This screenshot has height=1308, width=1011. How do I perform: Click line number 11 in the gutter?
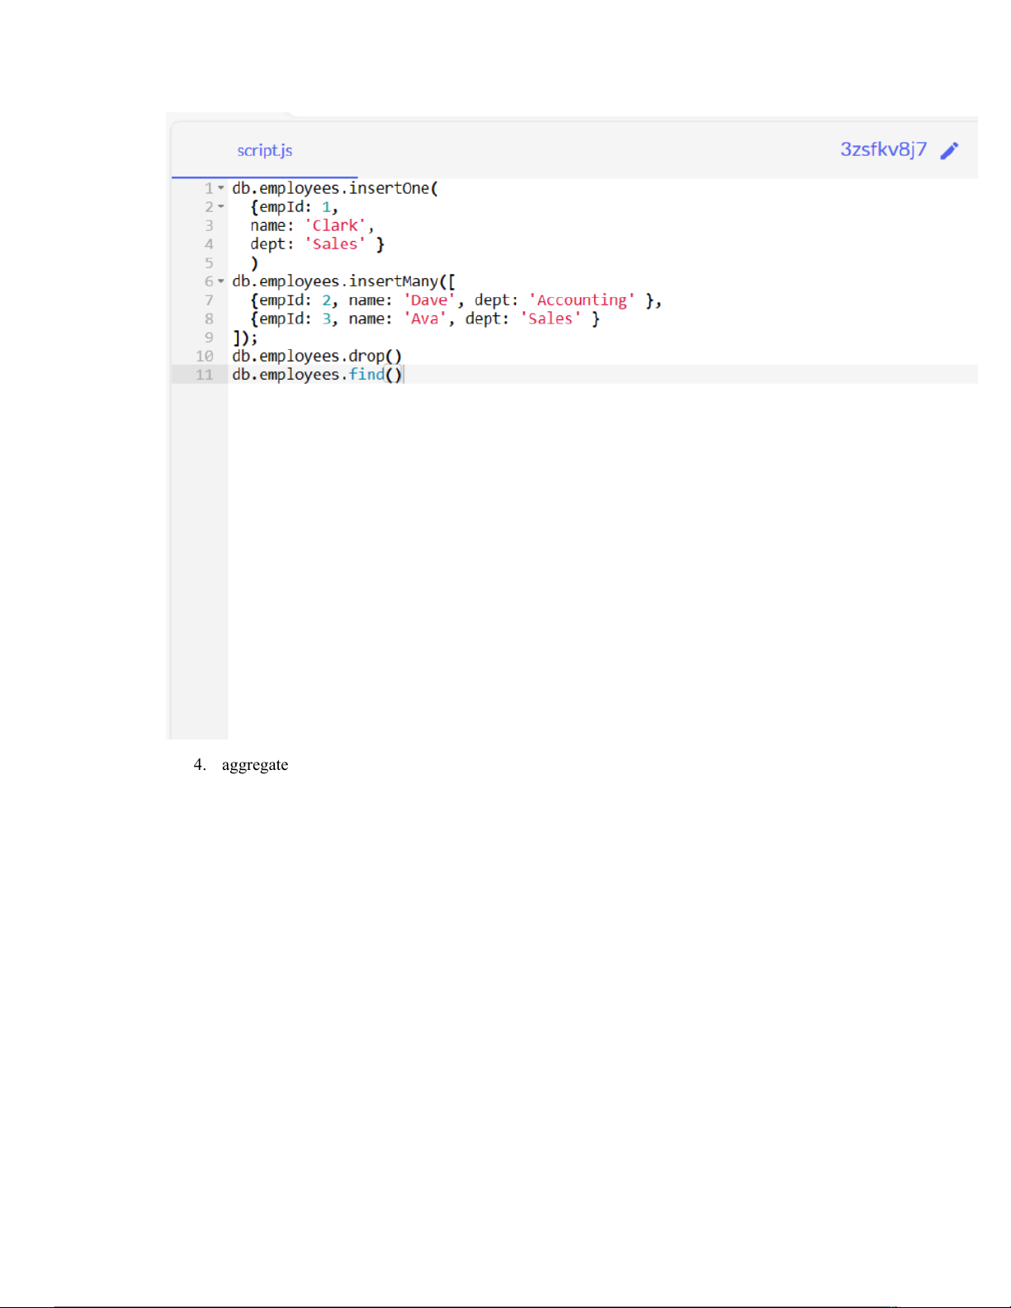(204, 375)
